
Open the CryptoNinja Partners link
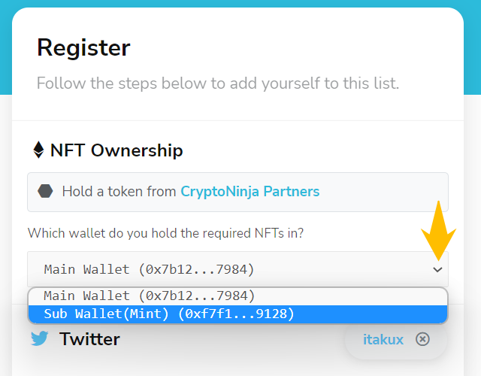pyautogui.click(x=250, y=191)
